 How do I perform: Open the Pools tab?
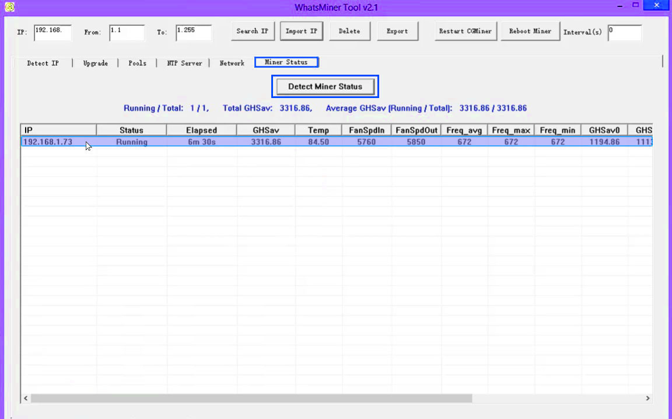pos(137,63)
